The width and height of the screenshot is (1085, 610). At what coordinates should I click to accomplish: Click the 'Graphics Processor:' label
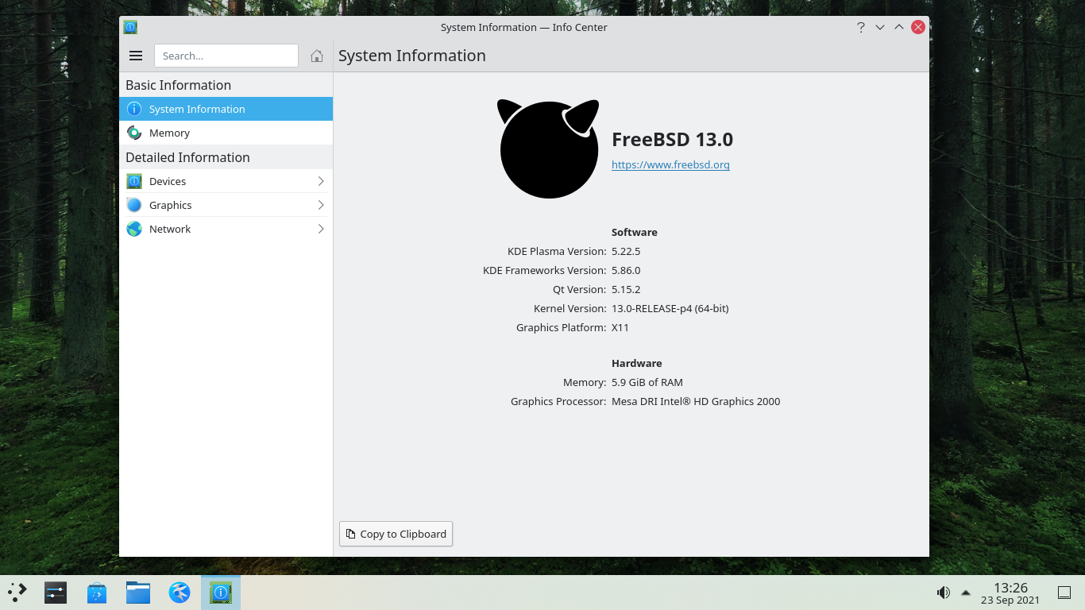click(x=558, y=401)
